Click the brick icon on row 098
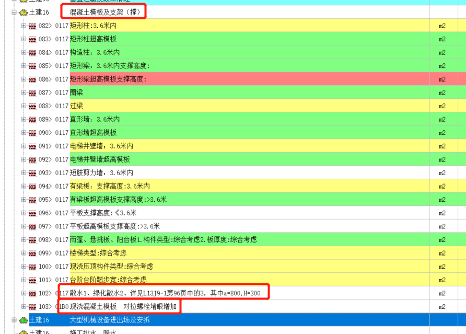Screen dimensions: 466x334 (x=32, y=240)
